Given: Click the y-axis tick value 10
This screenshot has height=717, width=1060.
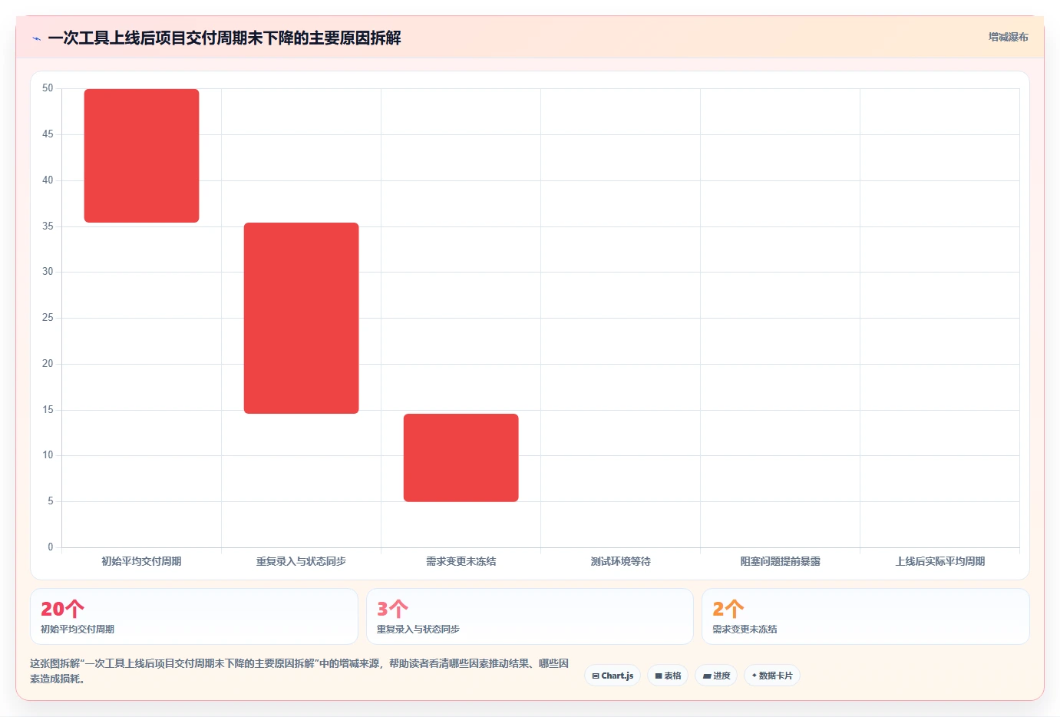Looking at the screenshot, I should tap(48, 455).
